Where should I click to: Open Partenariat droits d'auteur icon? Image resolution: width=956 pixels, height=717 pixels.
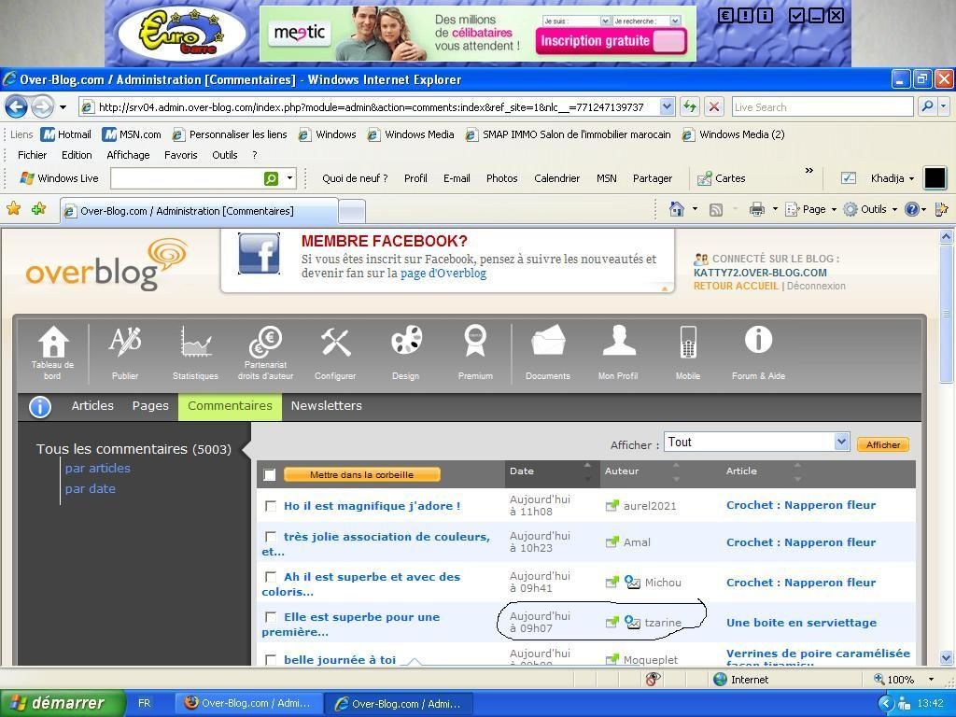[x=265, y=342]
